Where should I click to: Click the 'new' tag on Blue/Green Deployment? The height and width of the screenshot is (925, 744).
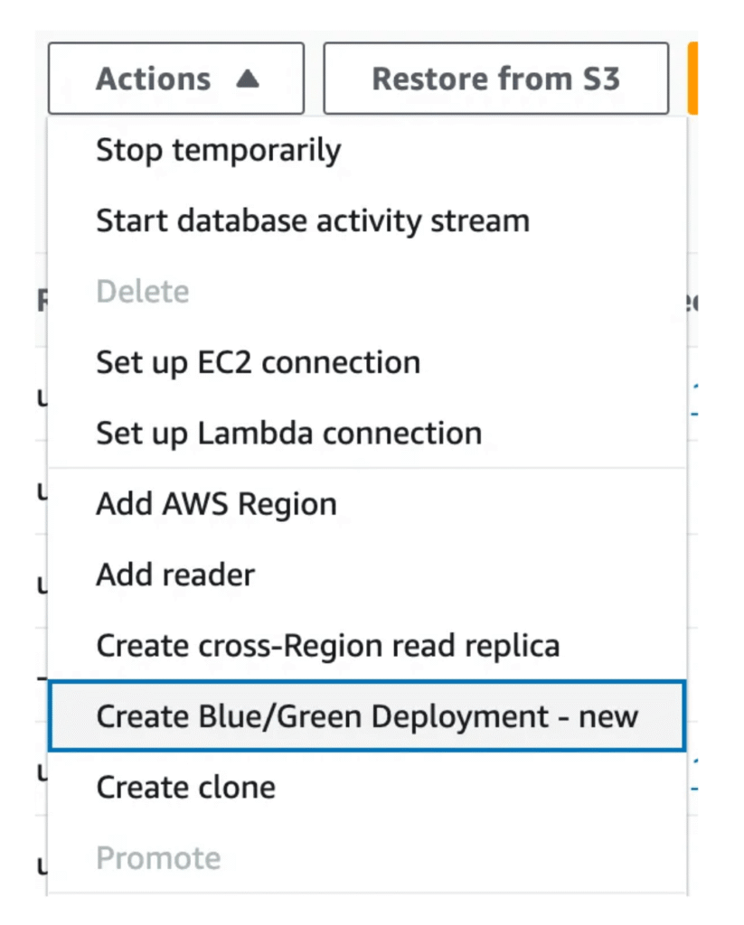pos(608,716)
